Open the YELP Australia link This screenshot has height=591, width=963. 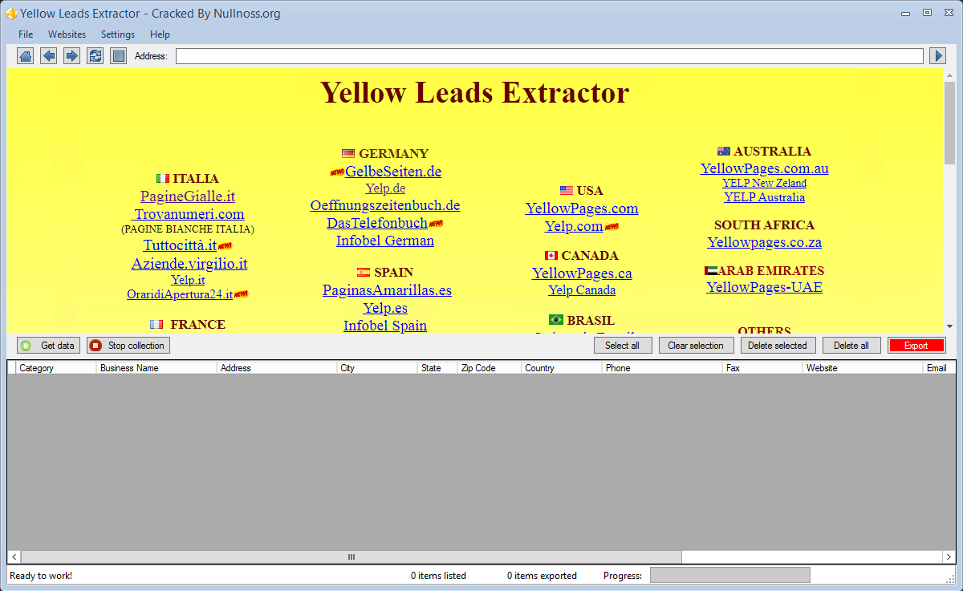click(x=764, y=197)
